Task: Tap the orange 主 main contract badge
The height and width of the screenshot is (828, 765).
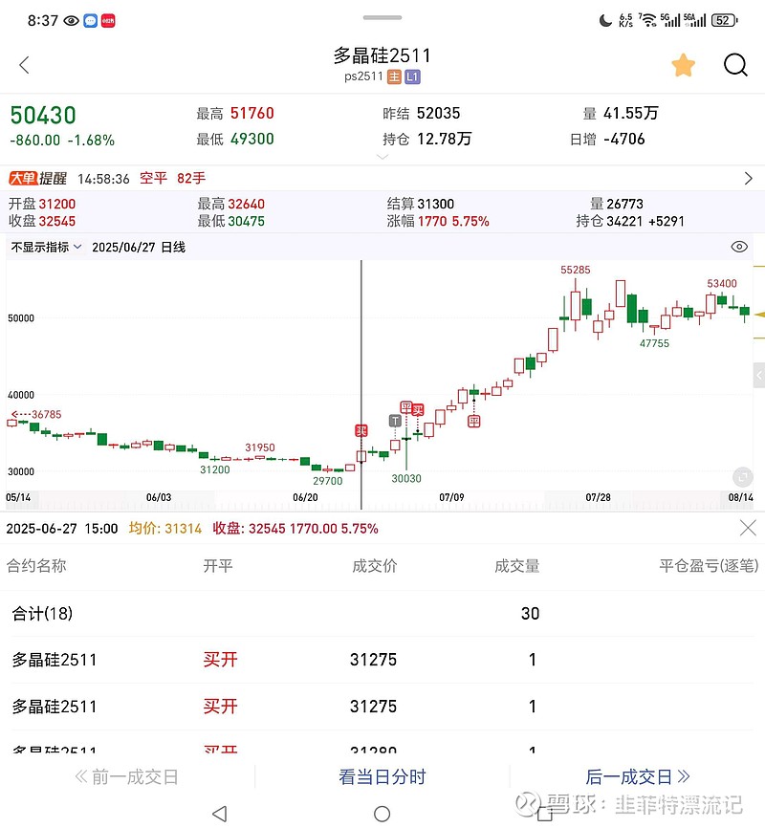Action: [x=394, y=77]
